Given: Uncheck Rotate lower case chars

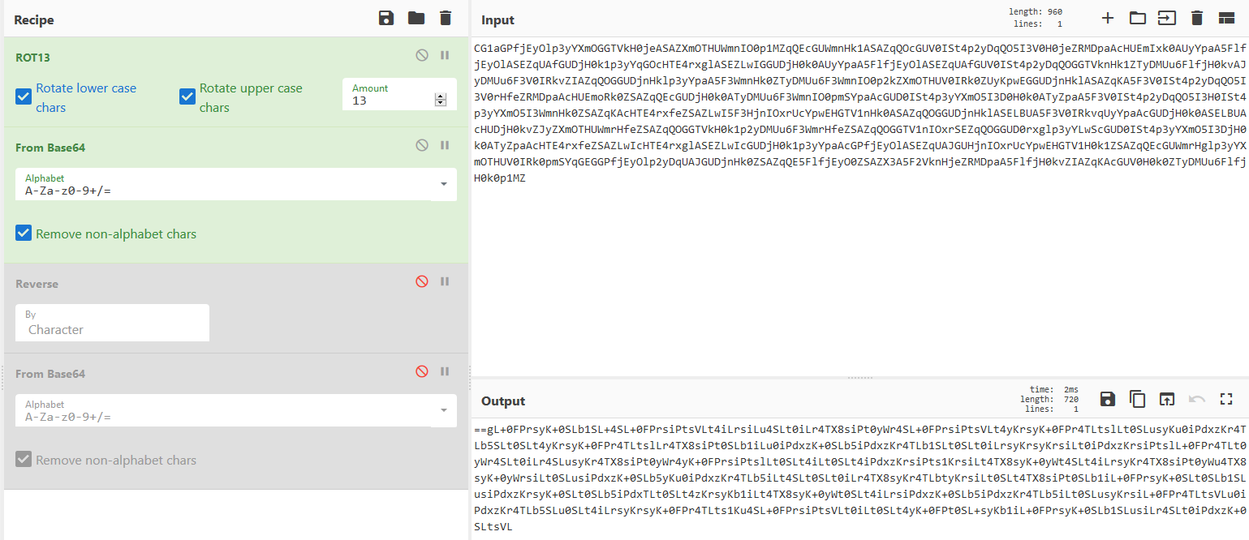Looking at the screenshot, I should 24,97.
